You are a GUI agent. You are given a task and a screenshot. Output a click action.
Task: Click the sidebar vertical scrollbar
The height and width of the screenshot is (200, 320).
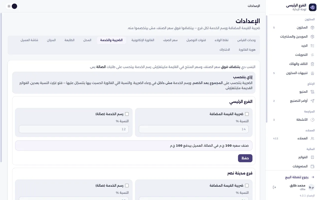[x=266, y=69]
